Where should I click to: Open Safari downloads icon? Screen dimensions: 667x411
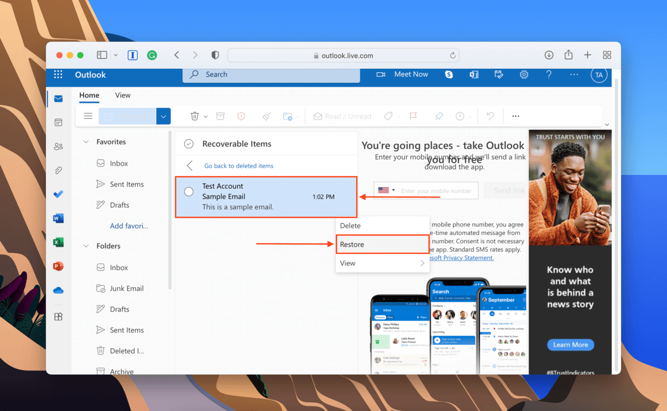(x=549, y=55)
